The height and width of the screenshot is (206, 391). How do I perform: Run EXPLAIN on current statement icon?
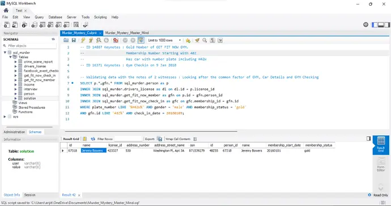(x=99, y=40)
